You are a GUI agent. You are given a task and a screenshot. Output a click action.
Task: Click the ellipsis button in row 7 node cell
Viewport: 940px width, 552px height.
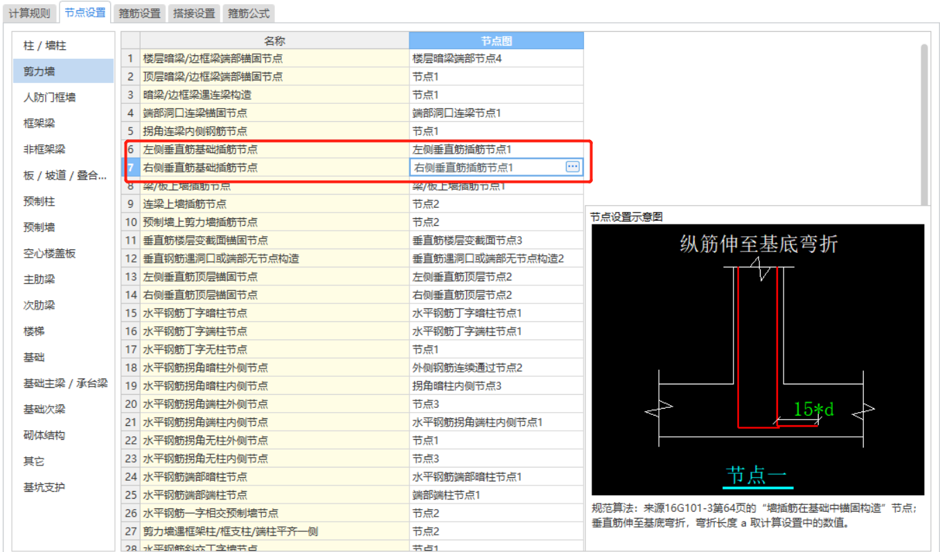pos(573,167)
